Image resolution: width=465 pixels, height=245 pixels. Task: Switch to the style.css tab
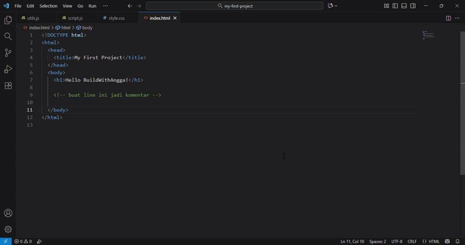118,18
